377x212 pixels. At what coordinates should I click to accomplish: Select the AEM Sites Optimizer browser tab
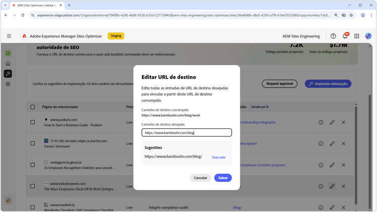[37, 5]
